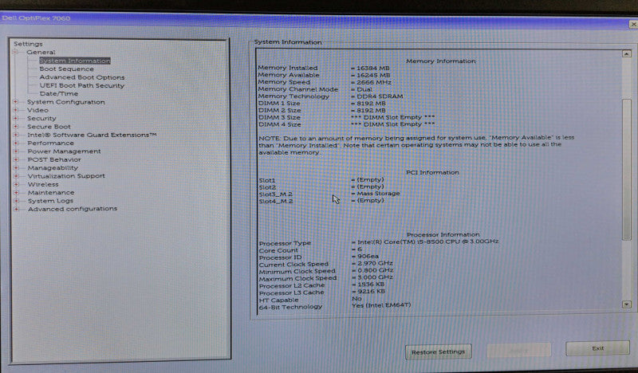Screen dimensions: 638x373
Task: Expand the Virtualization Support node
Action: tap(16, 175)
